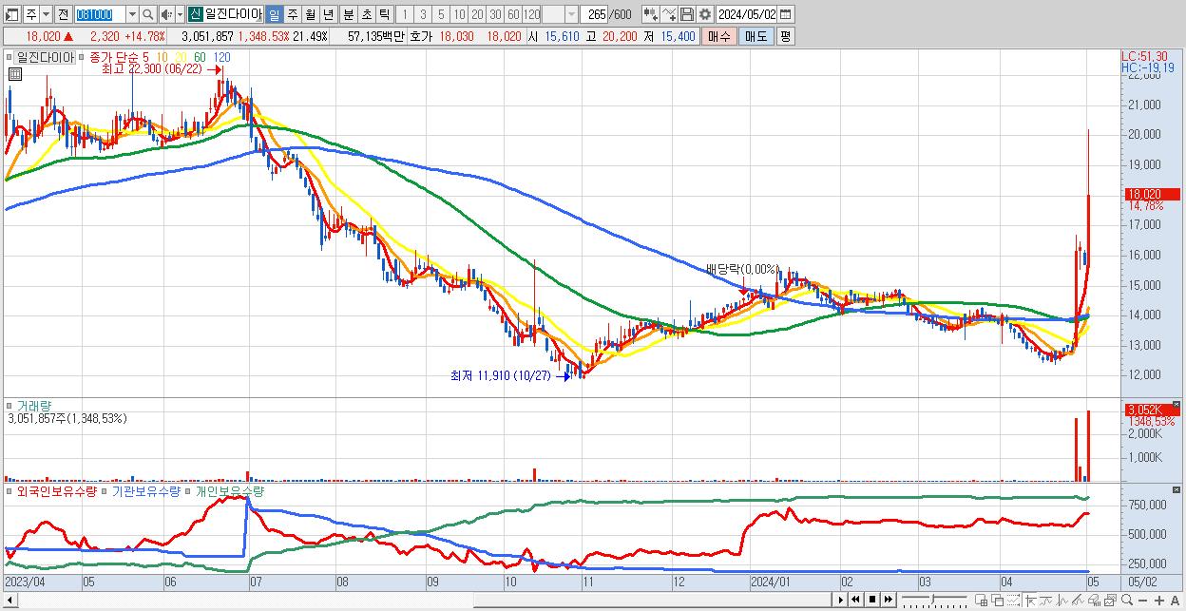Click the 일진다이아 price legend label
1186x611 pixels.
45,57
